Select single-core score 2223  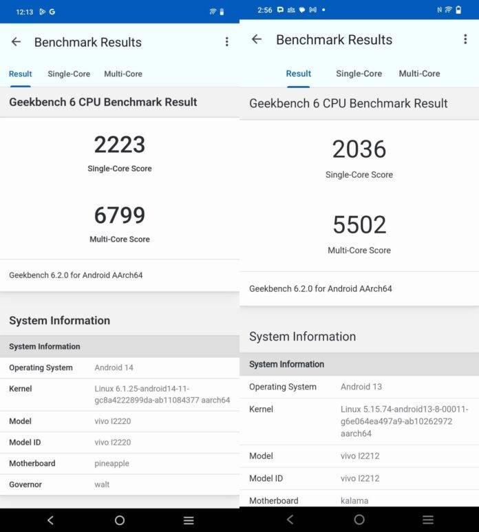(x=120, y=145)
